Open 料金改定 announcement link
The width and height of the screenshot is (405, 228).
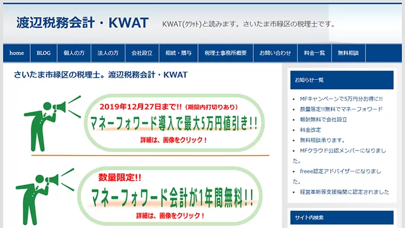tap(310, 129)
